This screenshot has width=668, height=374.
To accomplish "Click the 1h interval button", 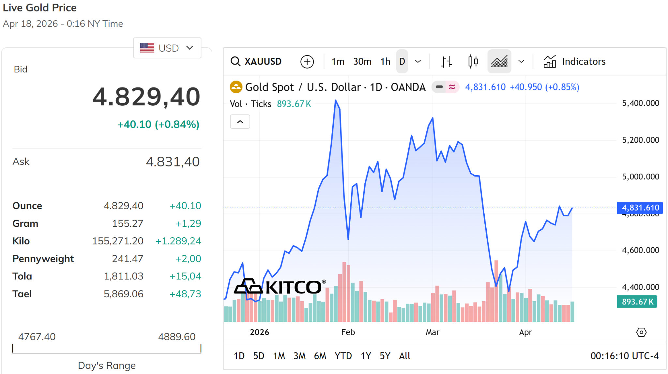I will [x=385, y=61].
